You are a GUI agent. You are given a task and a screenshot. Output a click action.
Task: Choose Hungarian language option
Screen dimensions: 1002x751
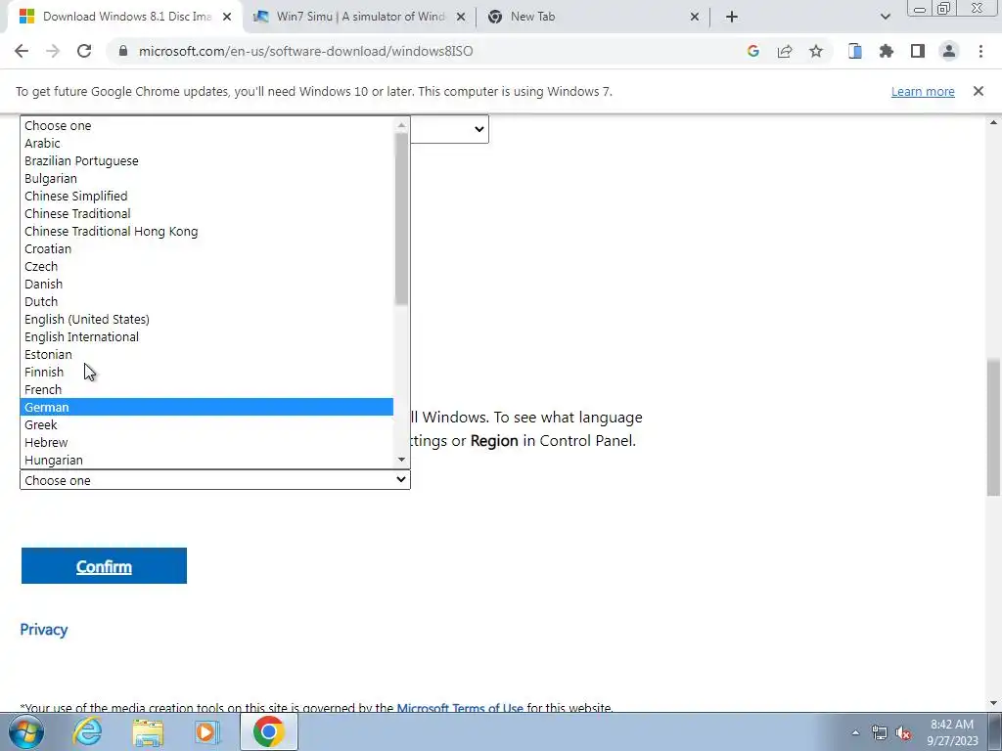coord(206,460)
